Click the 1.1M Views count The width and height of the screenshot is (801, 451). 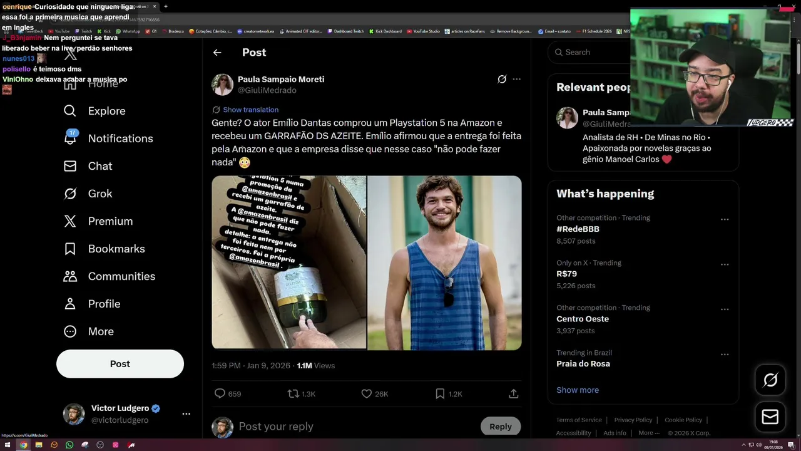pos(315,366)
